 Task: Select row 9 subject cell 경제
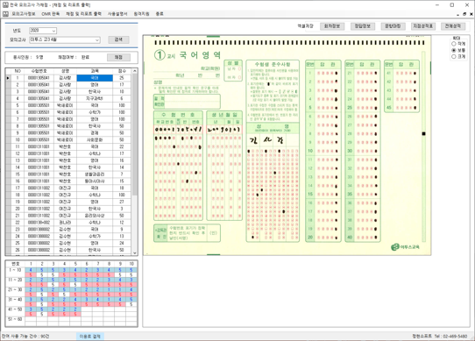pos(95,132)
